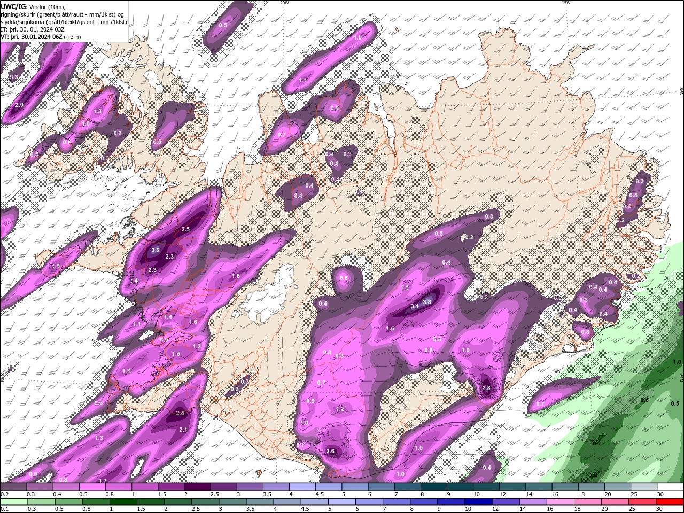Click the upper legend label 12
The height and width of the screenshot is (513, 684).
point(502,494)
